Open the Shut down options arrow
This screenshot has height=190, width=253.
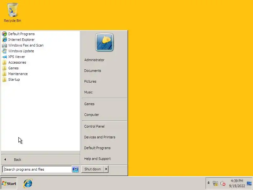106,169
